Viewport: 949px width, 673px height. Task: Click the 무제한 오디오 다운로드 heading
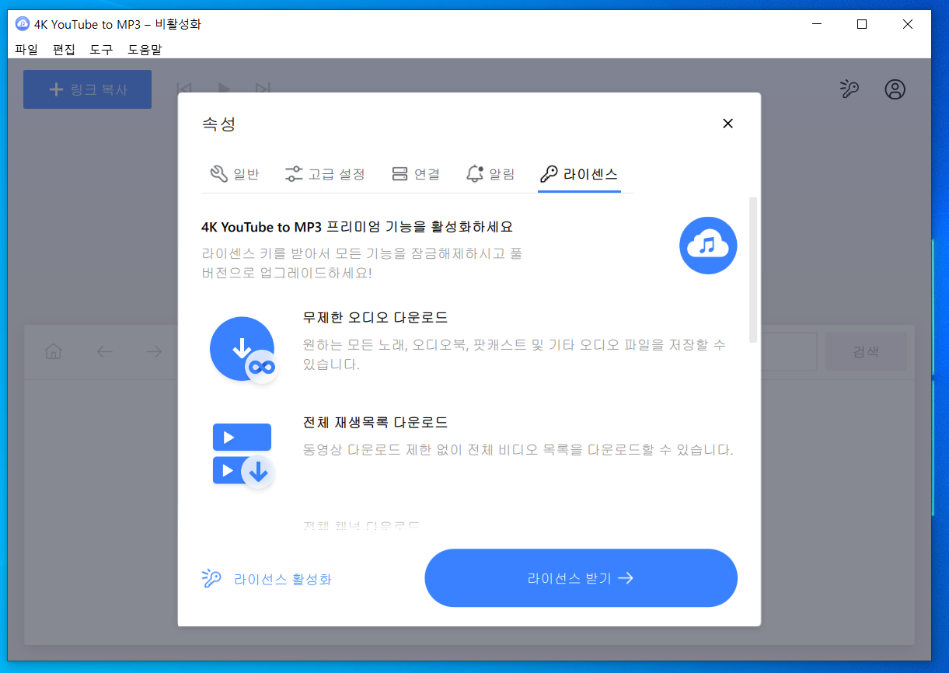click(375, 318)
